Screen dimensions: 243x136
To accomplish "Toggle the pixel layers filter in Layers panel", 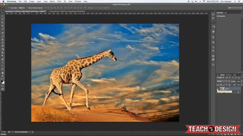I will tap(227, 78).
